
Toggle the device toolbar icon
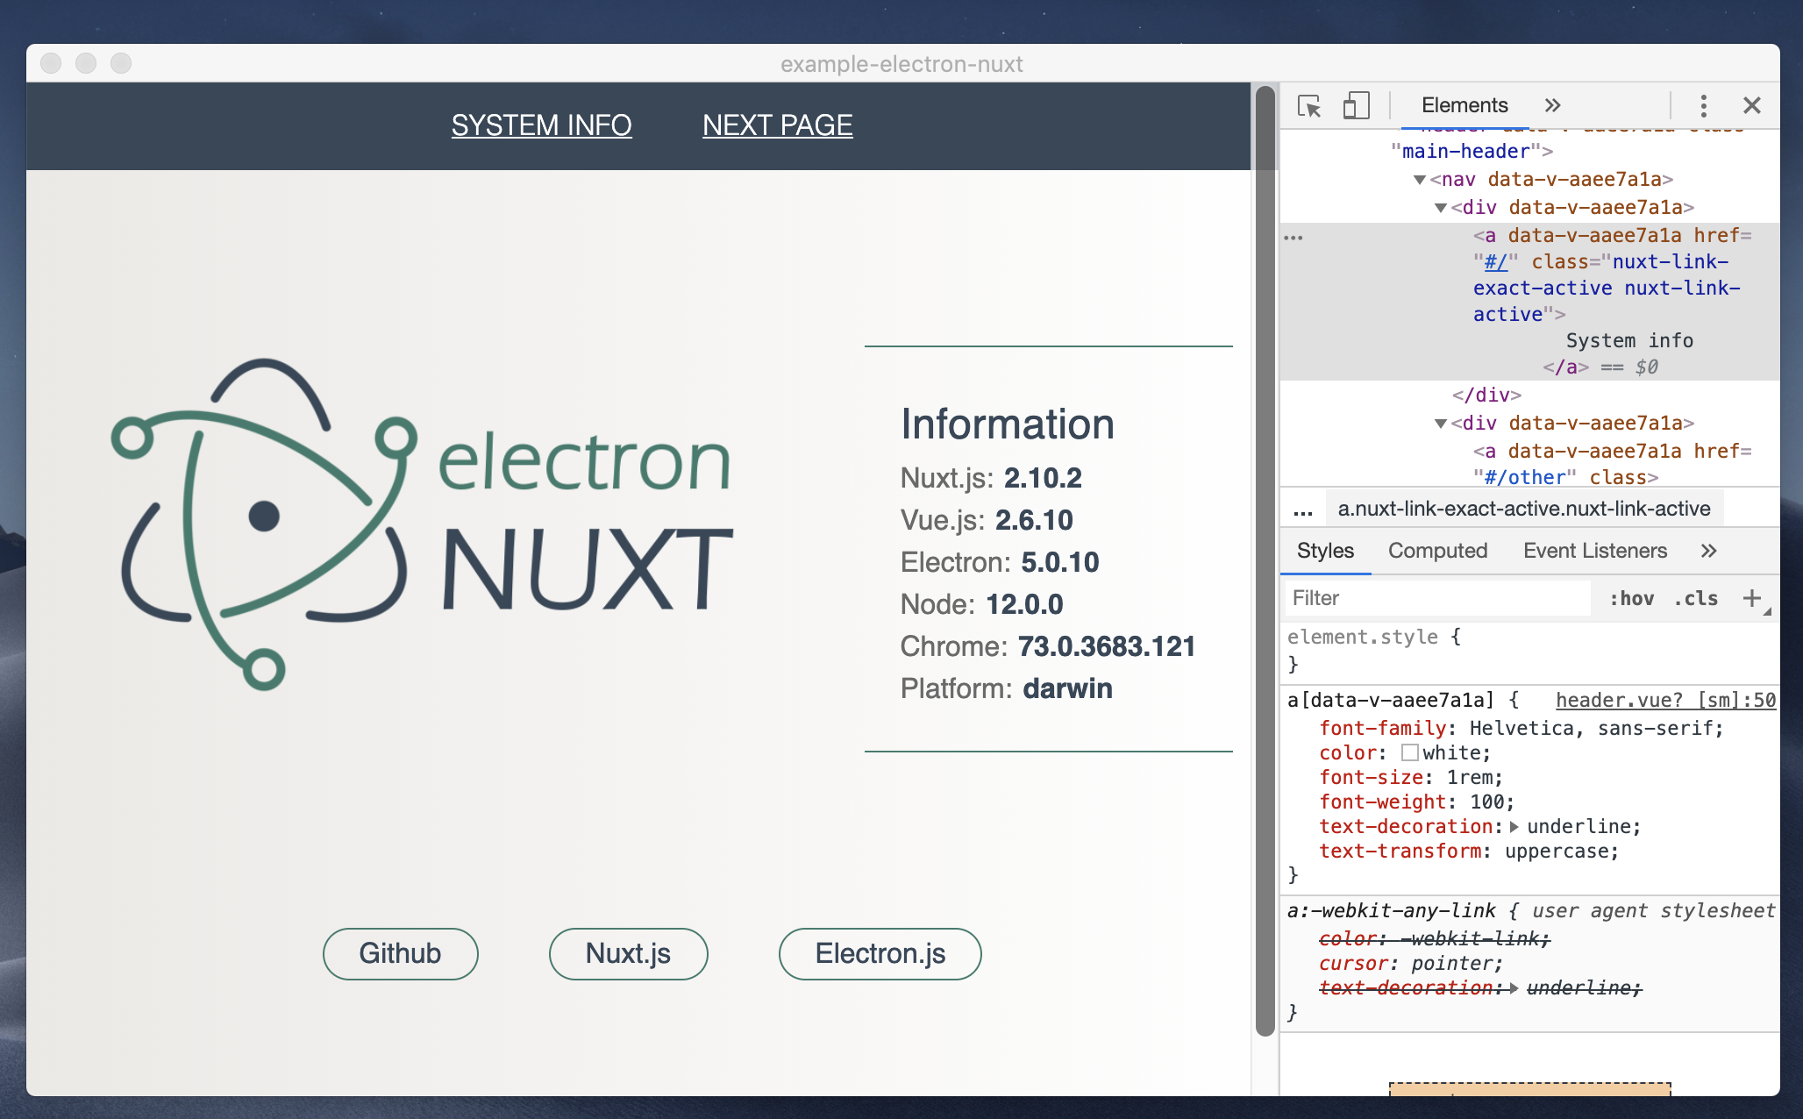coord(1356,106)
